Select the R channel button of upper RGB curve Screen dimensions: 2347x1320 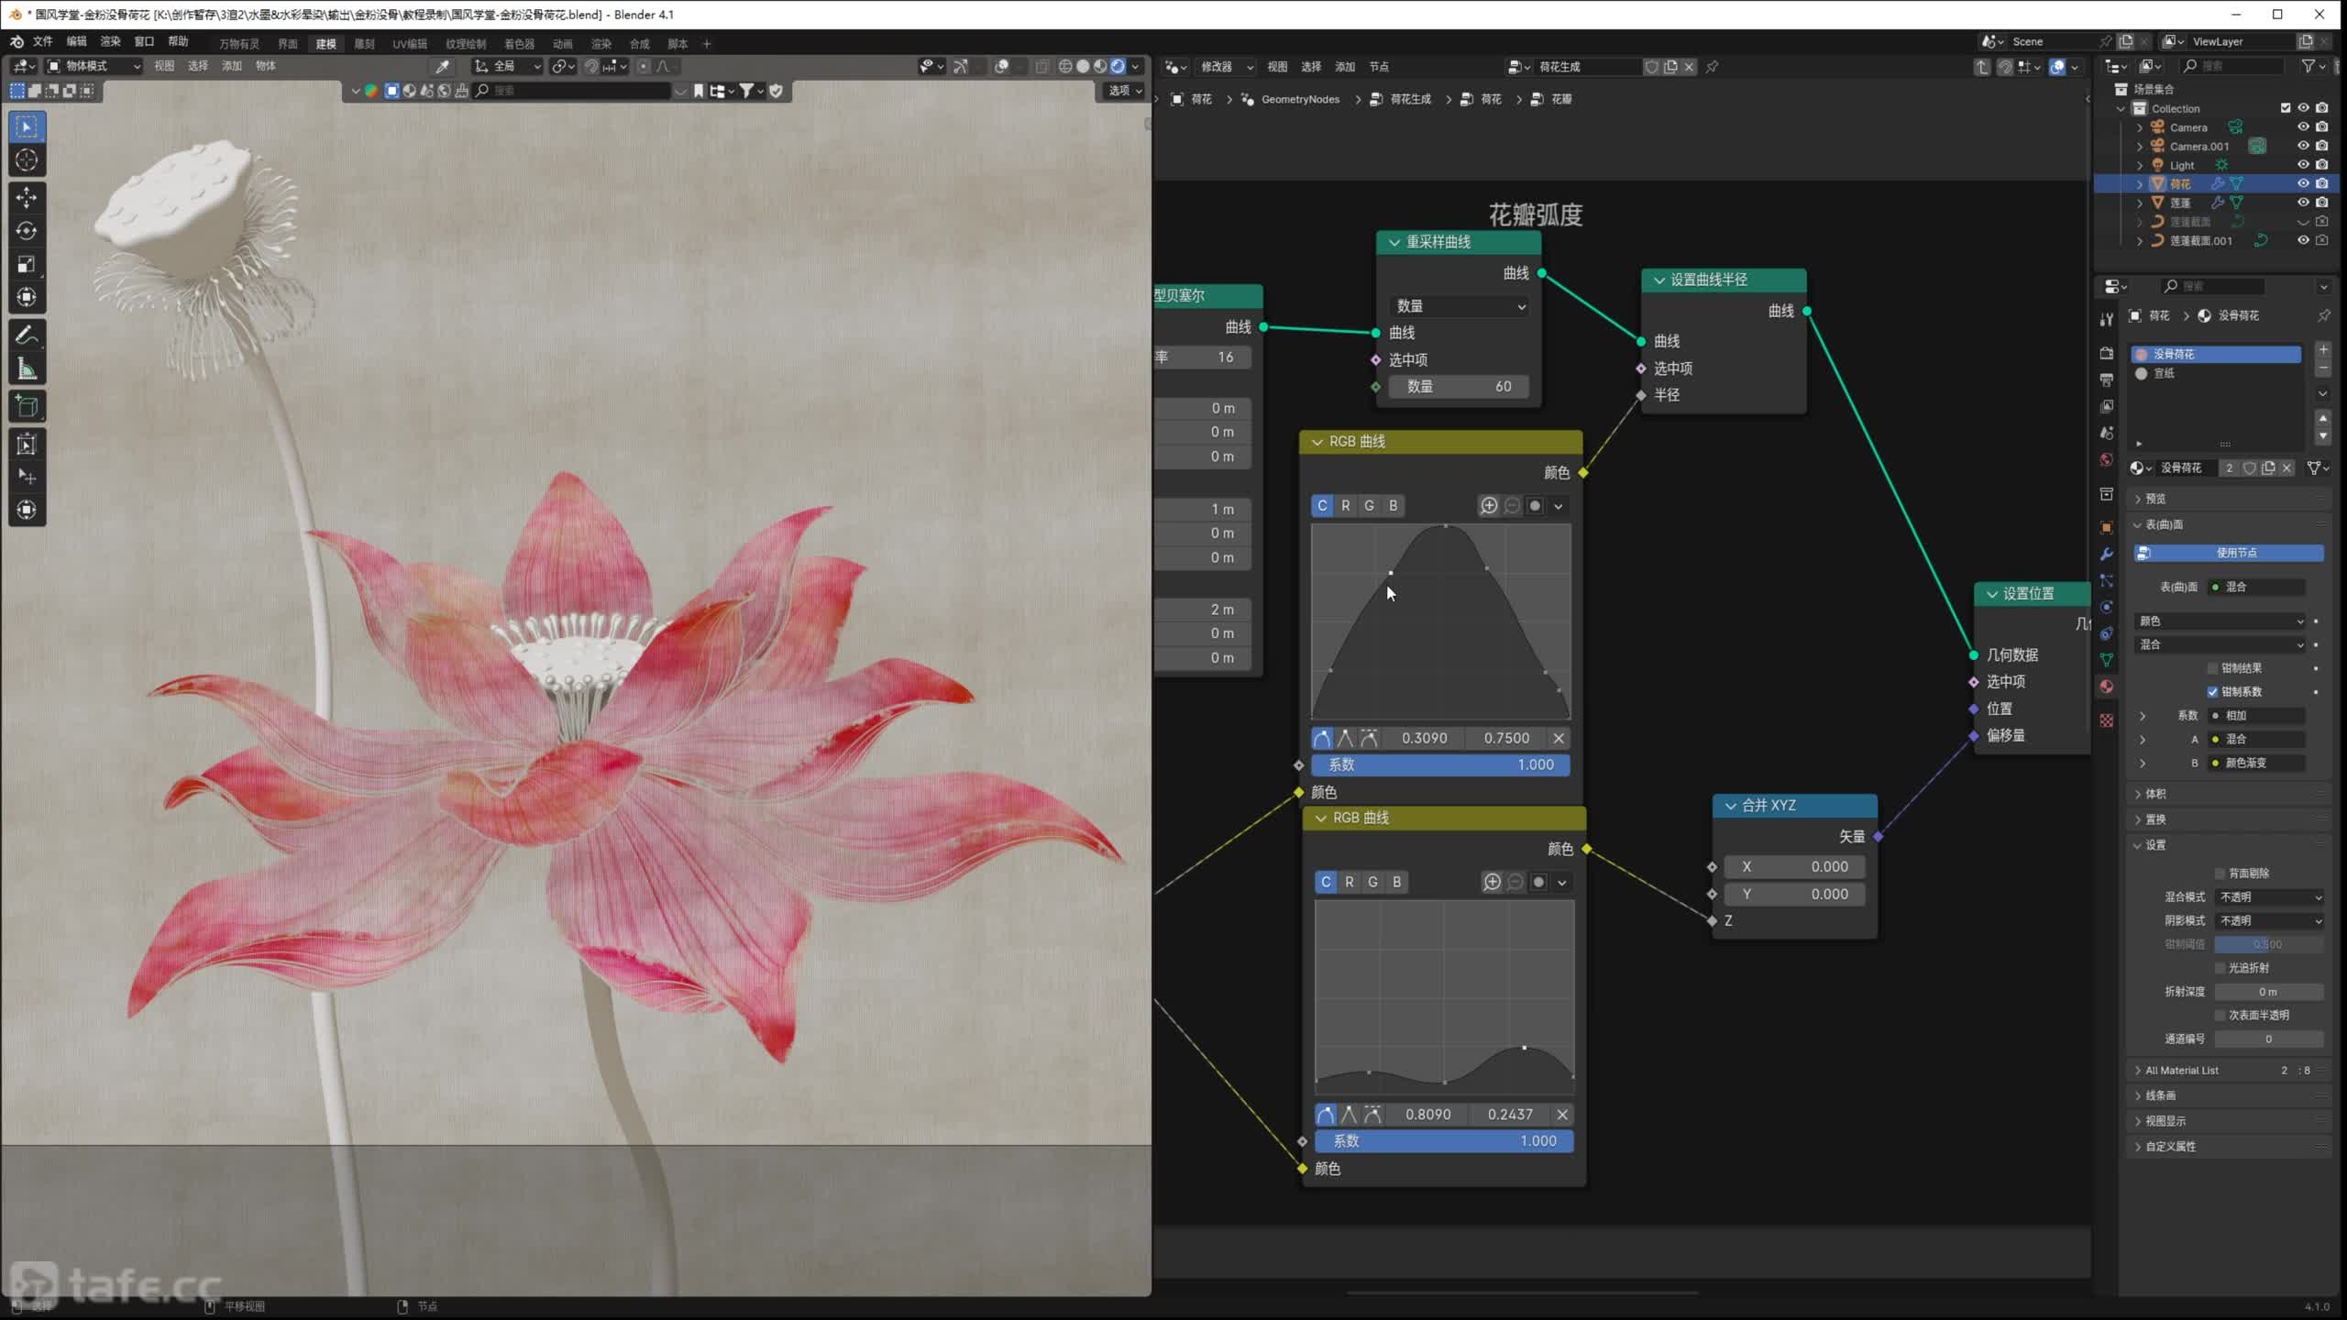(1345, 506)
